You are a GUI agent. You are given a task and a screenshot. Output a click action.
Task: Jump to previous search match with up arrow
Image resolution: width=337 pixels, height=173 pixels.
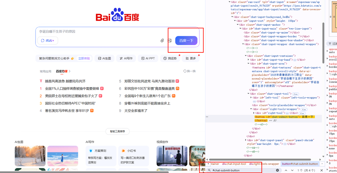(x=286, y=170)
